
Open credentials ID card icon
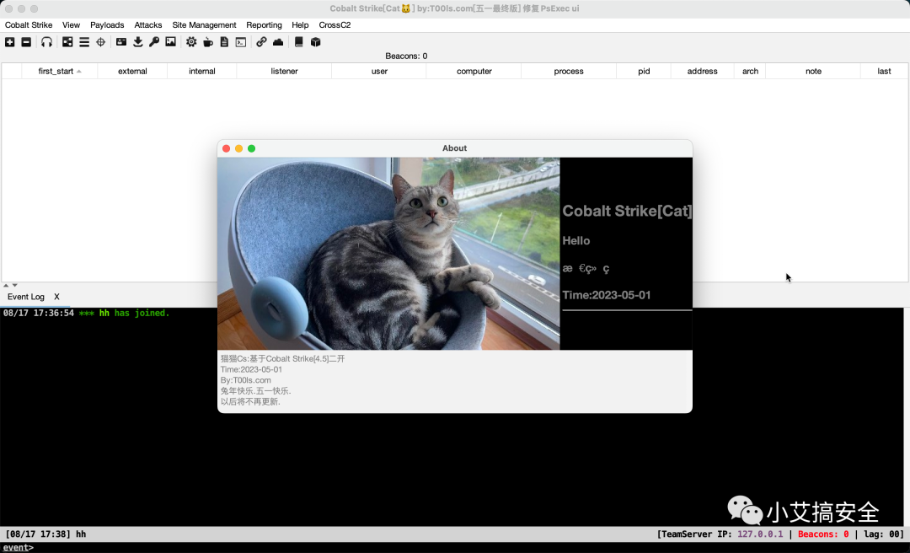tap(121, 42)
